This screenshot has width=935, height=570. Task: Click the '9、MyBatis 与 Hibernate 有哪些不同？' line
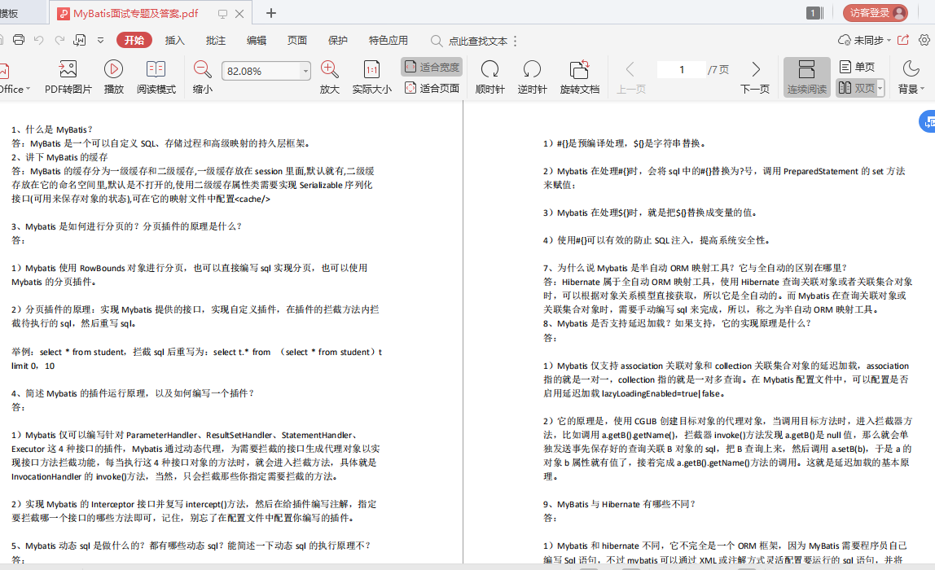[619, 504]
